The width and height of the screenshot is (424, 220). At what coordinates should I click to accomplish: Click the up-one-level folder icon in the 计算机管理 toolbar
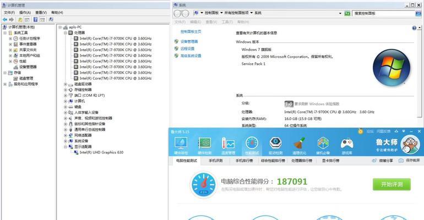click(20, 19)
